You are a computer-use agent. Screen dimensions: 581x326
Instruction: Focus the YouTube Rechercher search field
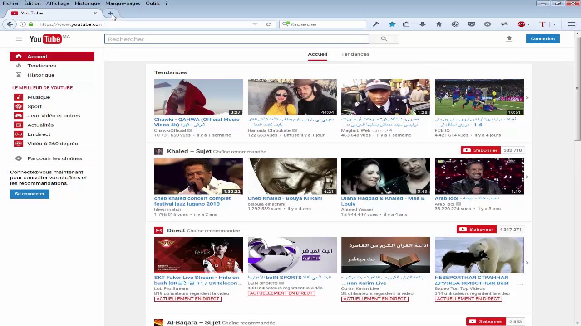[237, 39]
